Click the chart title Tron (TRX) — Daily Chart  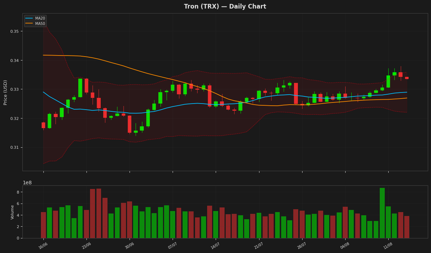225,7
